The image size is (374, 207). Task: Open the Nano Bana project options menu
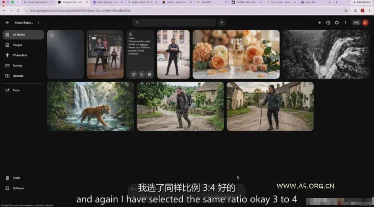pyautogui.click(x=39, y=23)
